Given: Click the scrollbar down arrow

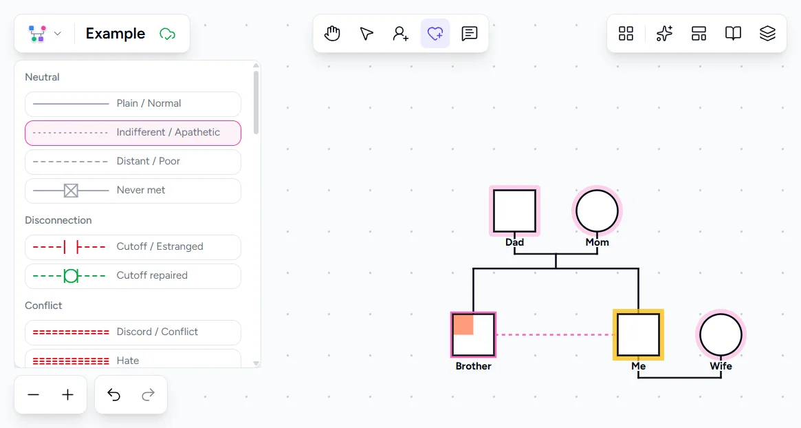Looking at the screenshot, I should pos(256,363).
